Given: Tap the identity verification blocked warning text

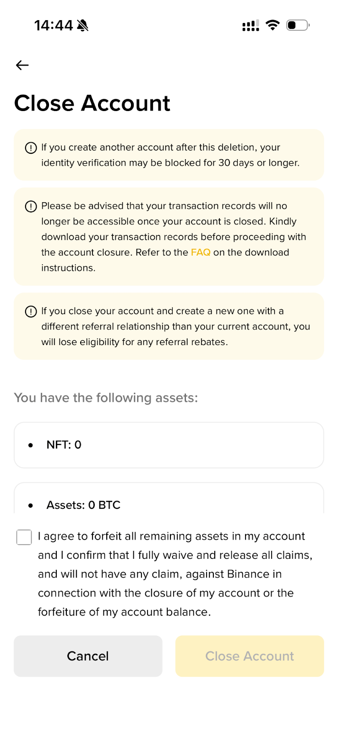Looking at the screenshot, I should point(170,155).
